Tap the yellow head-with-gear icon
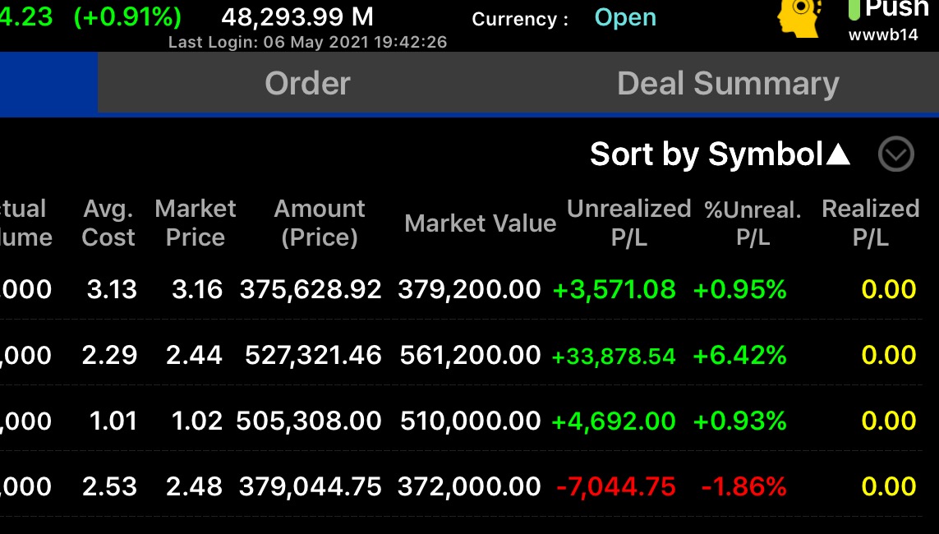 tap(799, 15)
